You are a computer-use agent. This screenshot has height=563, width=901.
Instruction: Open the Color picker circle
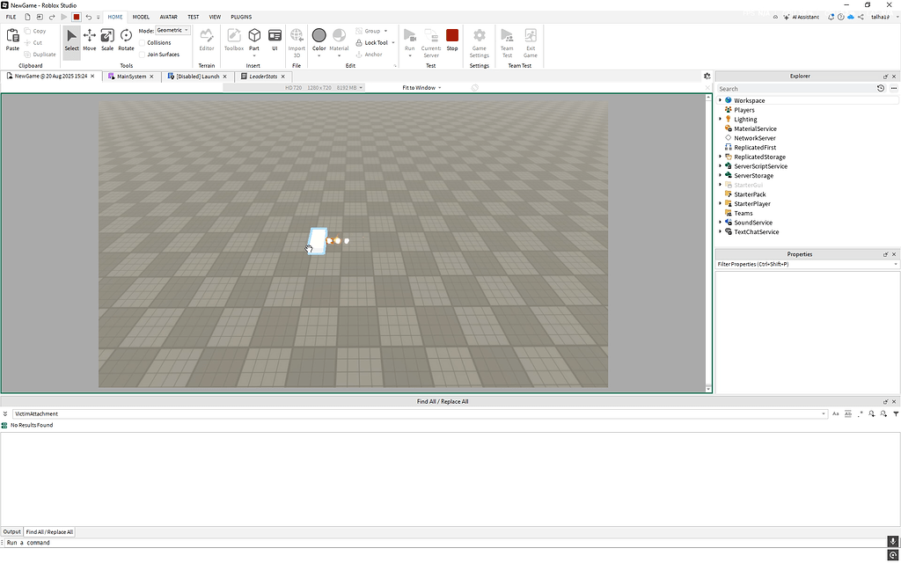click(319, 35)
